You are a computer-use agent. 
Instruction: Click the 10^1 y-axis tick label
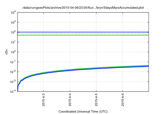(13, 42)
